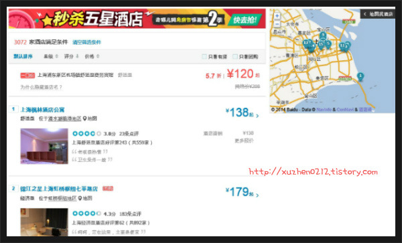Click map marker number 5

328,44
